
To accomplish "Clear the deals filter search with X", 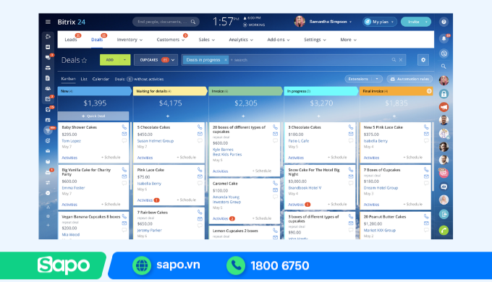I will (x=401, y=60).
